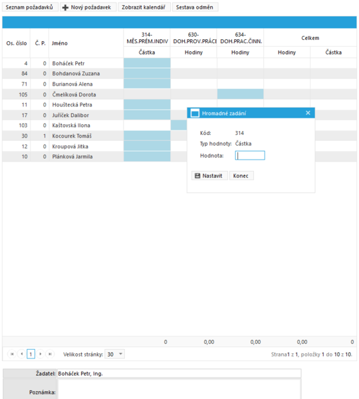
Task: Click the Žadatel field with Boháček Petr, Ing.
Action: tap(179, 373)
